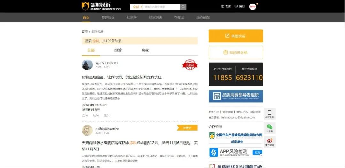Click the 我的投诉单 button
The image size is (345, 168).
[x=236, y=52]
